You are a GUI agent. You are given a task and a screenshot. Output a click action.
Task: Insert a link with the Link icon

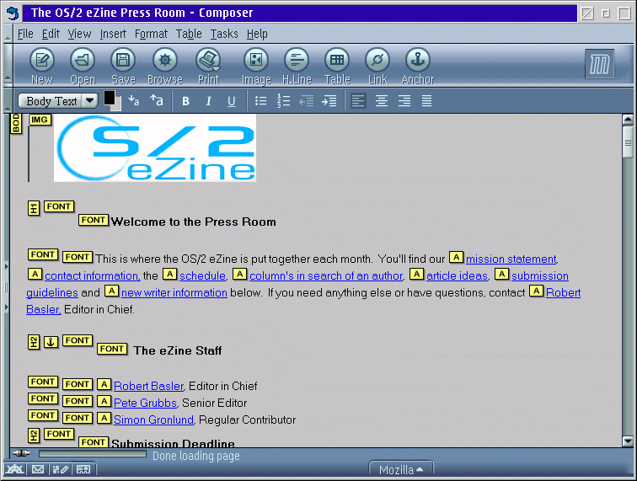(x=377, y=66)
